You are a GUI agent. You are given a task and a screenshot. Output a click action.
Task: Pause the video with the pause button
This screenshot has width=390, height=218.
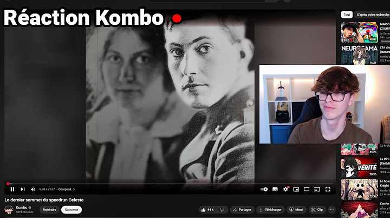12,189
